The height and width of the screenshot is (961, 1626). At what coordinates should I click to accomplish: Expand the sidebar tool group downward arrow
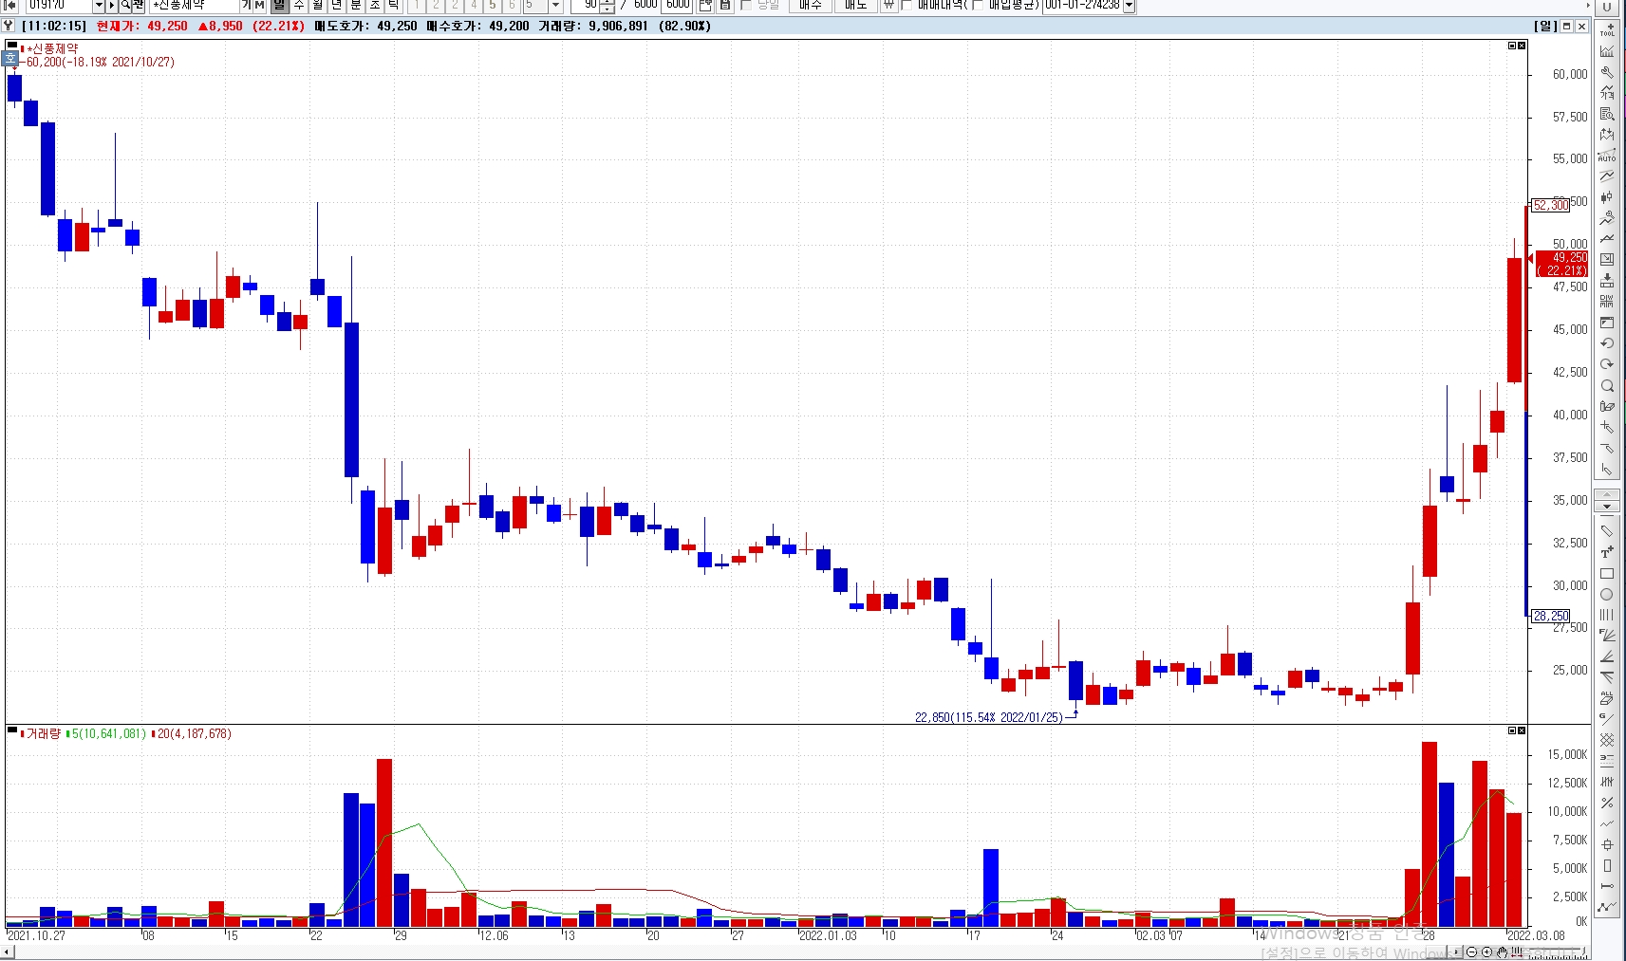(x=1606, y=507)
